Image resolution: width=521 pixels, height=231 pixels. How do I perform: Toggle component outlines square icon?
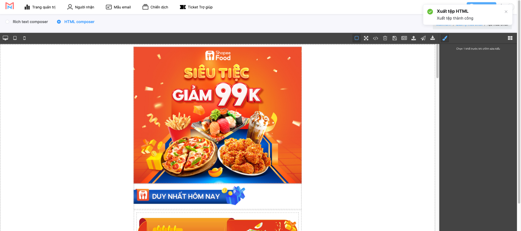click(357, 38)
